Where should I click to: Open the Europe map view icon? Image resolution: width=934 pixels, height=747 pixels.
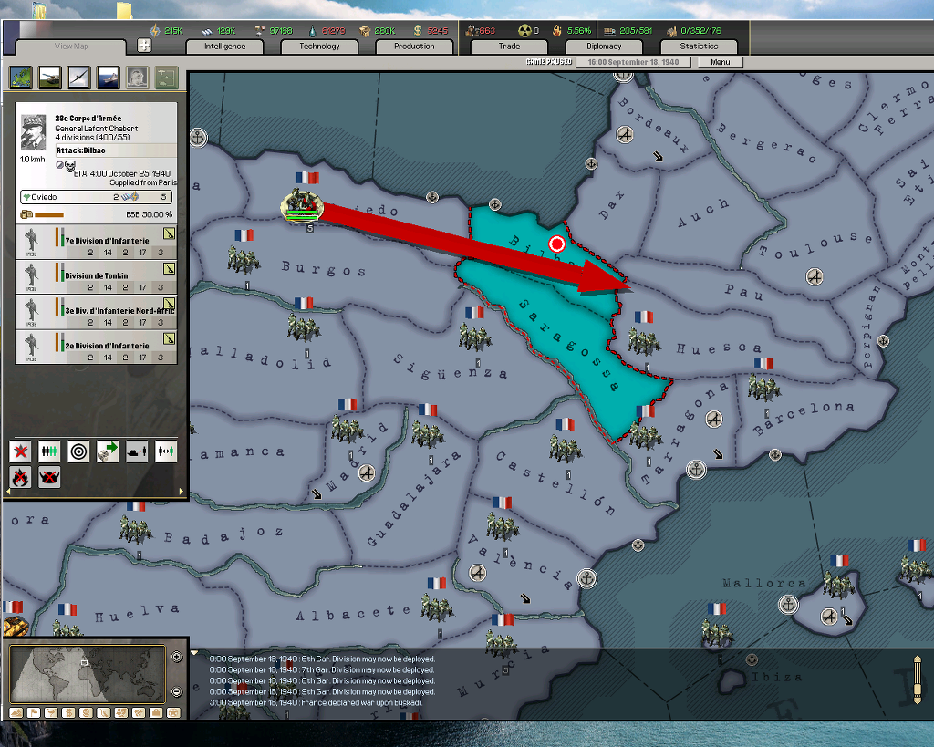(x=21, y=78)
